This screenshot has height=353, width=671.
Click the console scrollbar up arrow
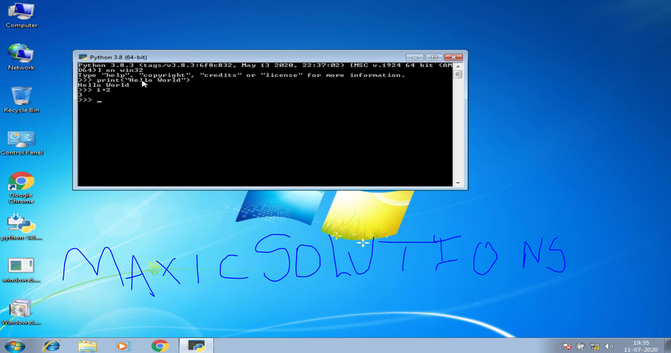pos(458,66)
